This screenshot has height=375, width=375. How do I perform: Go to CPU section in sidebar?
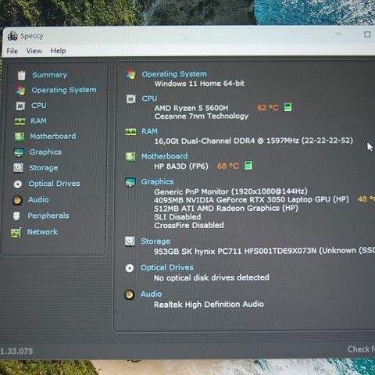pos(38,105)
